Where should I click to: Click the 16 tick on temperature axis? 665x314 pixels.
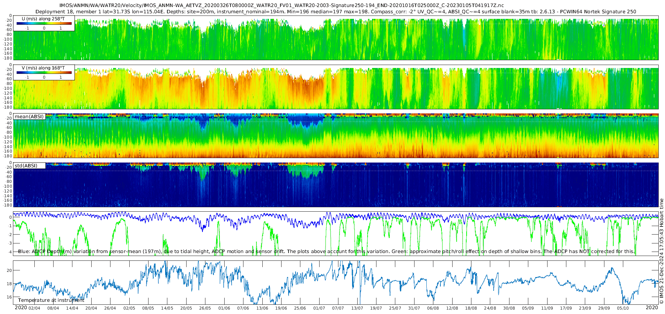click(9, 297)
